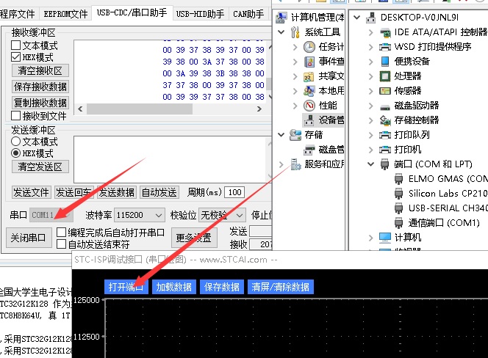Click the 磁盘管理 disk icon
This screenshot has width=488, height=358.
click(x=309, y=150)
